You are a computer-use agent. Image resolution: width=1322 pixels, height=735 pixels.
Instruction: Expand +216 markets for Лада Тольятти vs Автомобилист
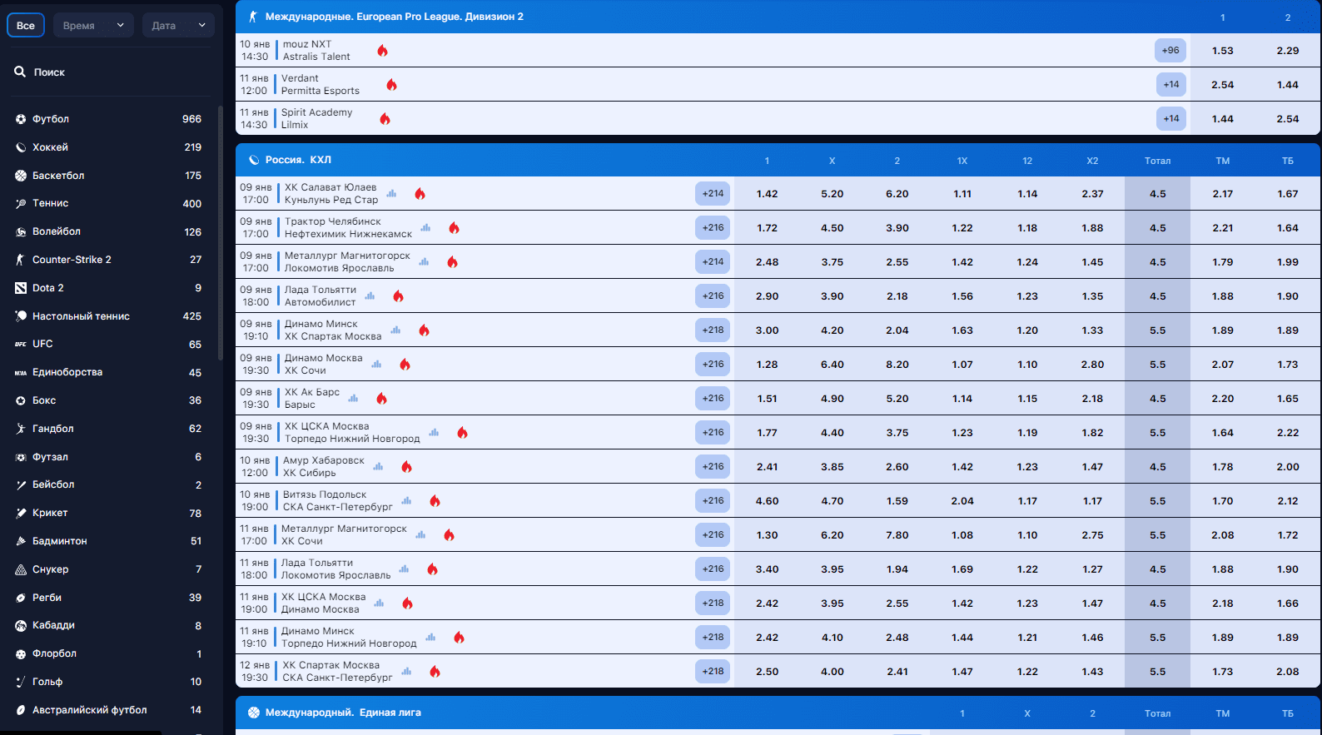(713, 295)
